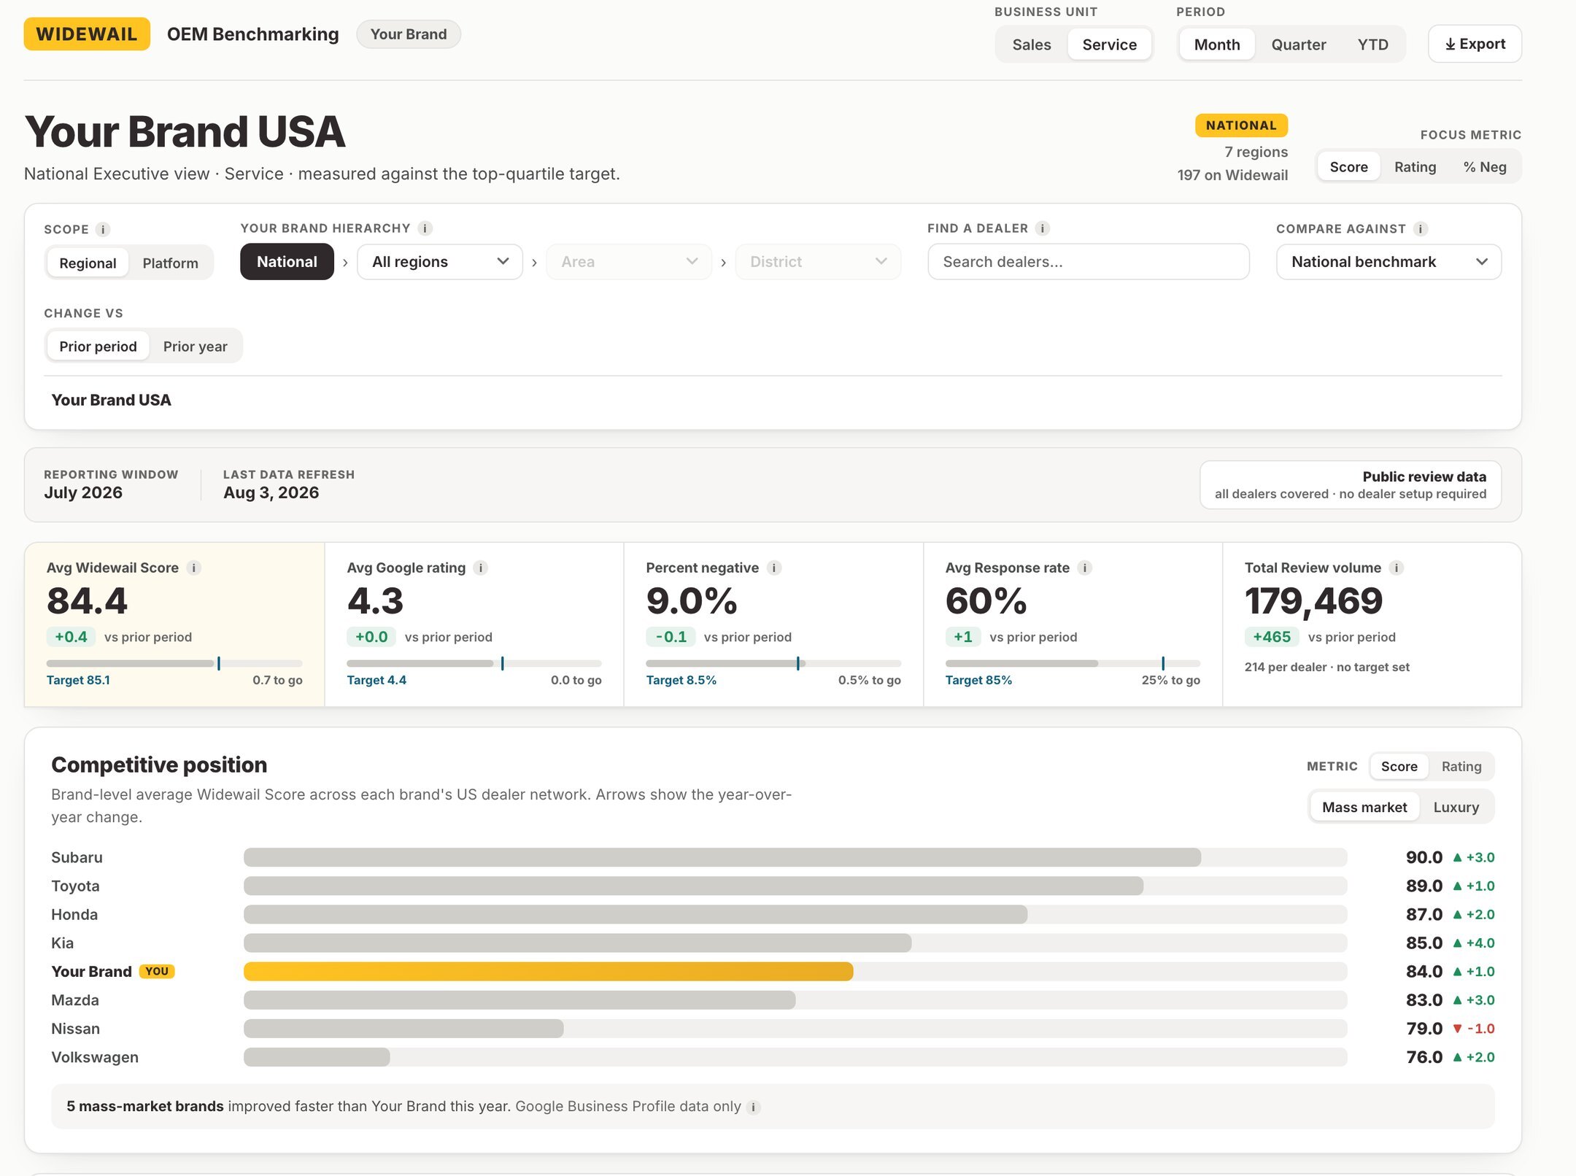Viewport: 1576px width, 1176px height.
Task: Click Your Brand's yellow score bar
Action: click(548, 972)
